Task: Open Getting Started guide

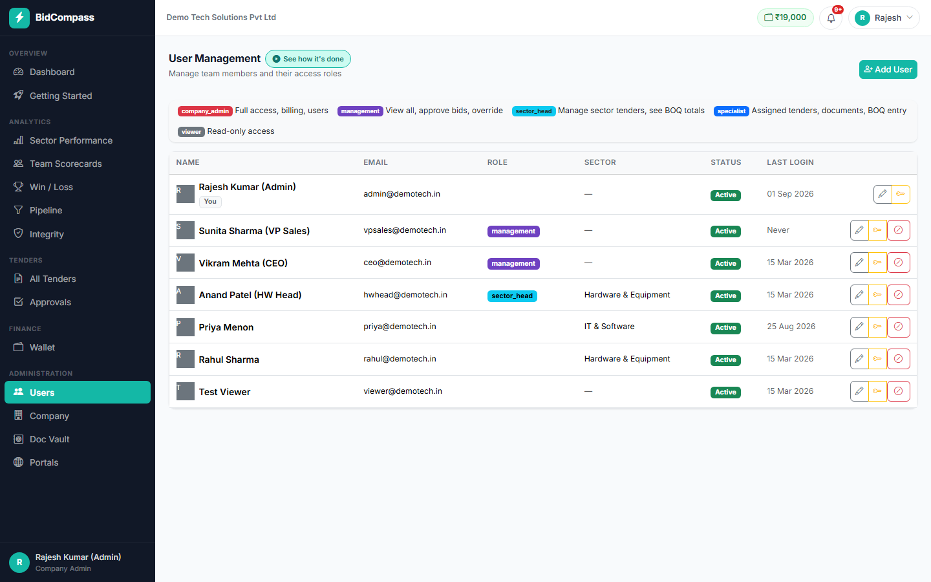Action: [x=78, y=96]
